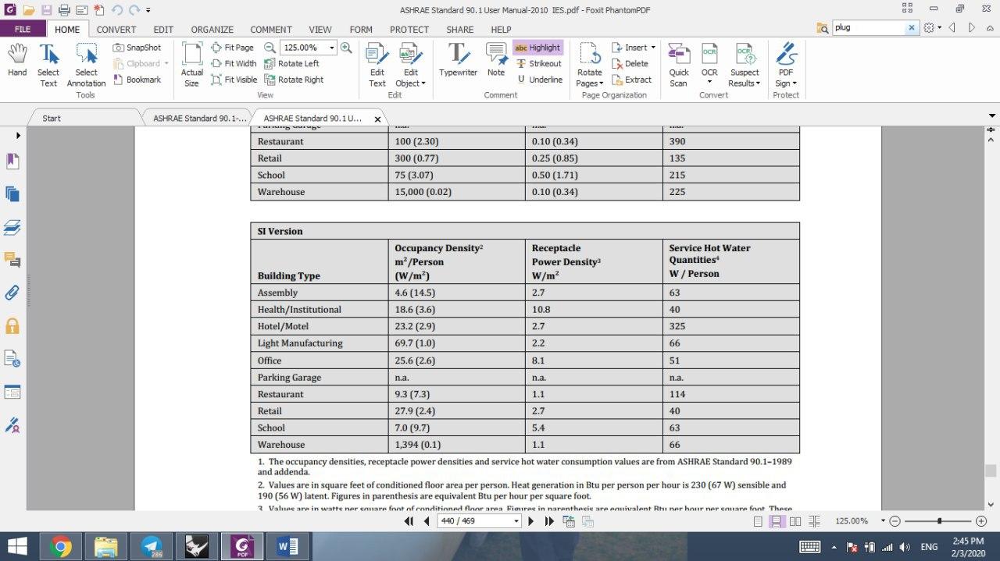Switch to single page view mode
Image resolution: width=1000 pixels, height=561 pixels.
[x=759, y=521]
